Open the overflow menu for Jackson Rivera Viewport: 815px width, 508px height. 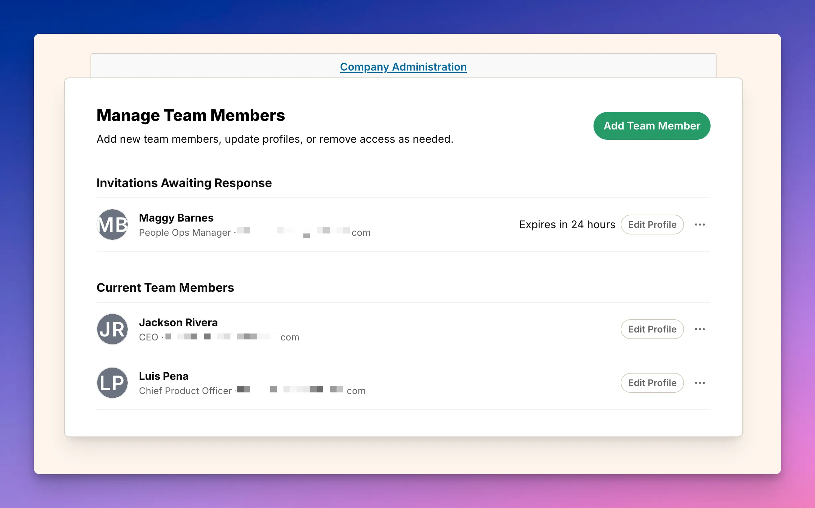(700, 329)
